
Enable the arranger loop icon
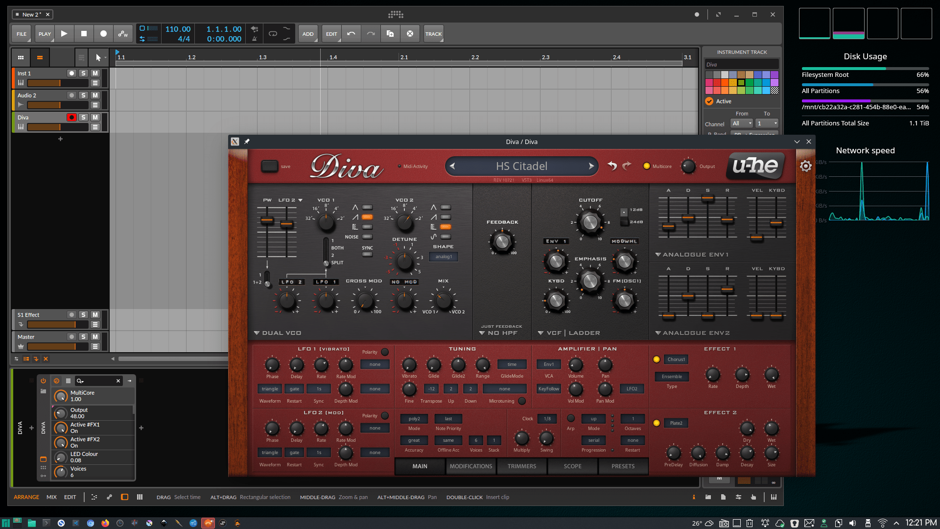point(273,34)
